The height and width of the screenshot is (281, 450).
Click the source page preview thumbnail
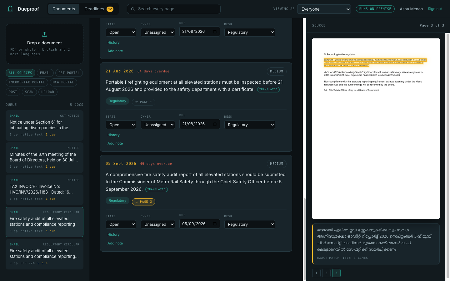pyautogui.click(x=376, y=129)
